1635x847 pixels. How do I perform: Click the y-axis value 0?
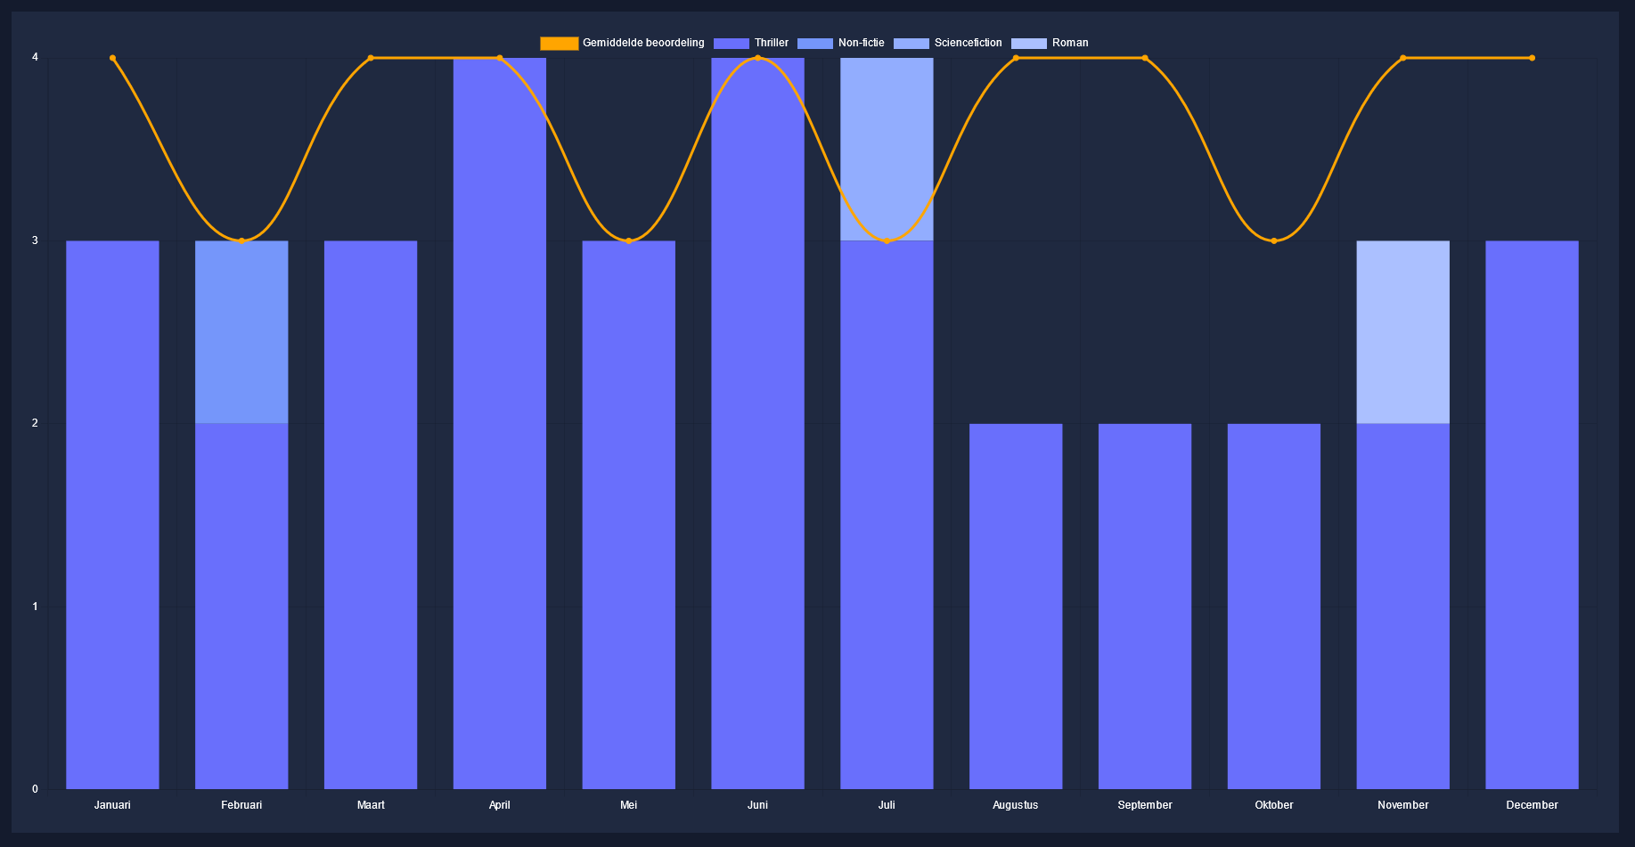(36, 789)
